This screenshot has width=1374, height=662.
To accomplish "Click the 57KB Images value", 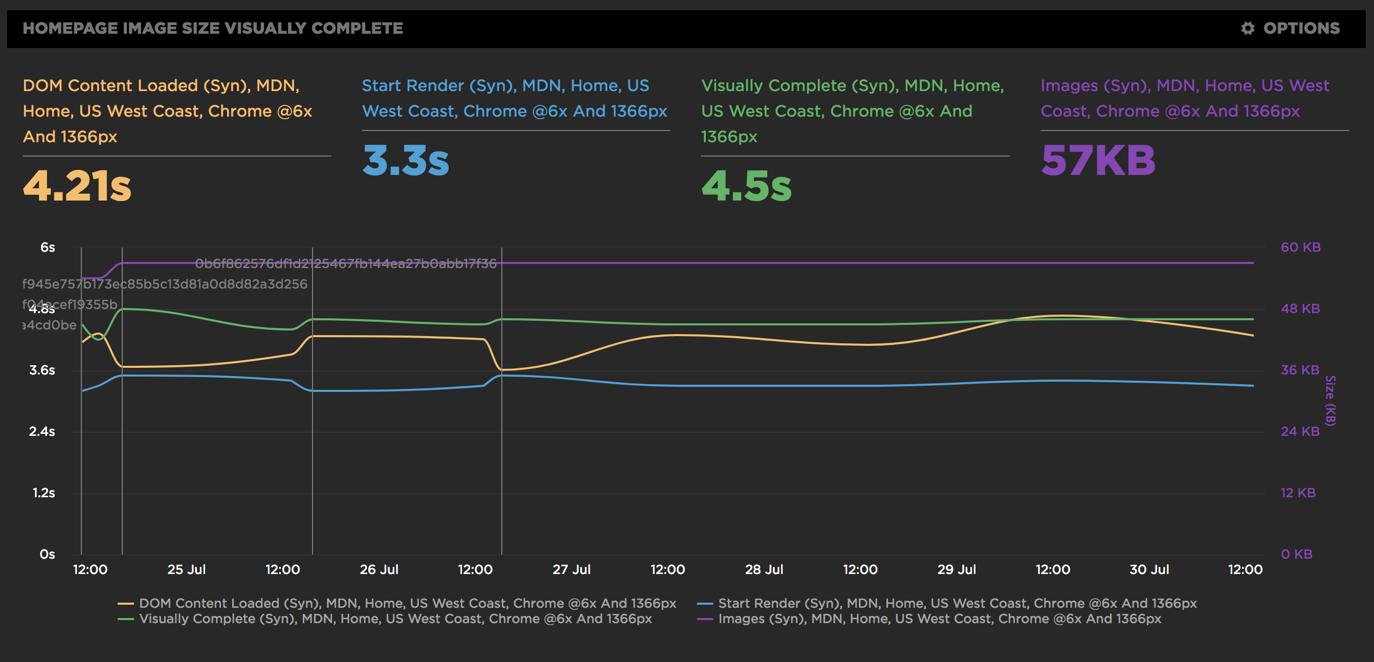I will [x=1098, y=161].
